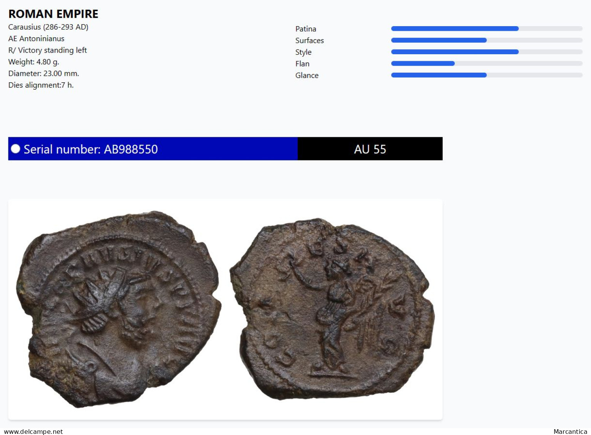Click the AU 55 grade box
591x435 pixels.
370,149
